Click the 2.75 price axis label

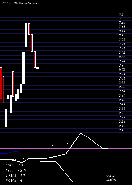point(122,70)
